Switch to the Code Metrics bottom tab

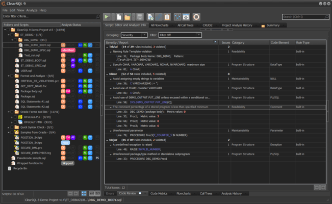[160, 193]
